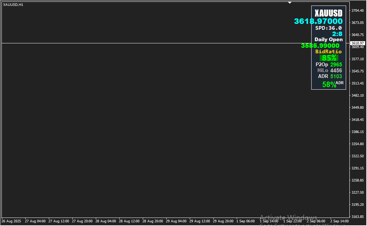367x226 pixels.
Task: Click the 3704.40 level on price scale
Action: click(x=357, y=11)
